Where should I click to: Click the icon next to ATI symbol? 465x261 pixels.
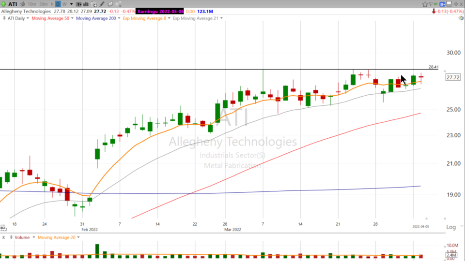coord(23,4)
